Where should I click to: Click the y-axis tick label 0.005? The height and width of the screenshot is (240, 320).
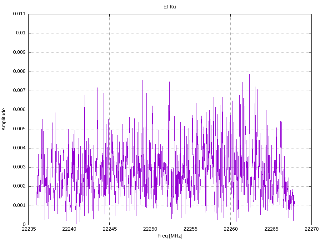click(19, 129)
